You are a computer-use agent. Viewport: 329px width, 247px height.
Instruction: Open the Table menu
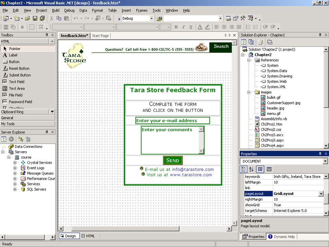point(112,10)
